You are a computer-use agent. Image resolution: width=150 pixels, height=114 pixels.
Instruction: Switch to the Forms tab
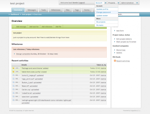87,10
